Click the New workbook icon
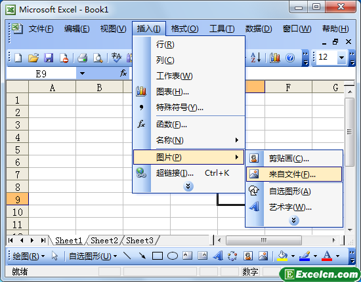The image size is (361, 282). (18, 58)
